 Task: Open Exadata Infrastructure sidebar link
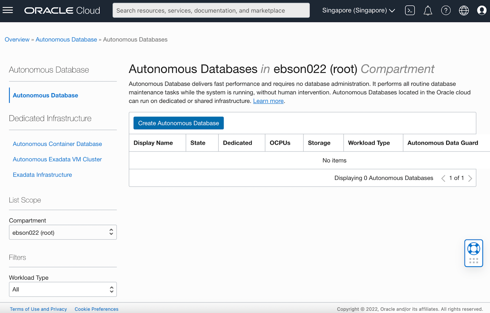pyautogui.click(x=42, y=175)
